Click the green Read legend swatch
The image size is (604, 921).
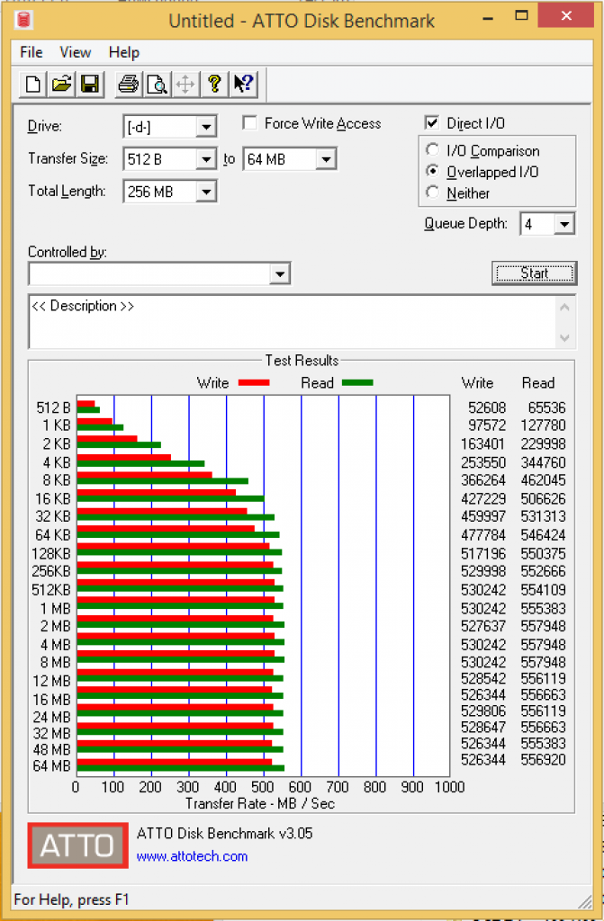point(357,383)
